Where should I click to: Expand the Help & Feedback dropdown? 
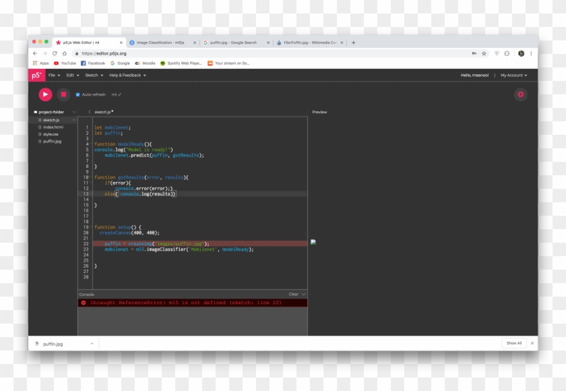point(127,76)
